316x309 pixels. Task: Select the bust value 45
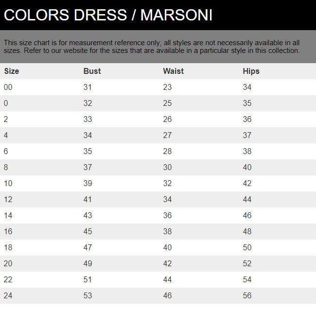(x=88, y=232)
